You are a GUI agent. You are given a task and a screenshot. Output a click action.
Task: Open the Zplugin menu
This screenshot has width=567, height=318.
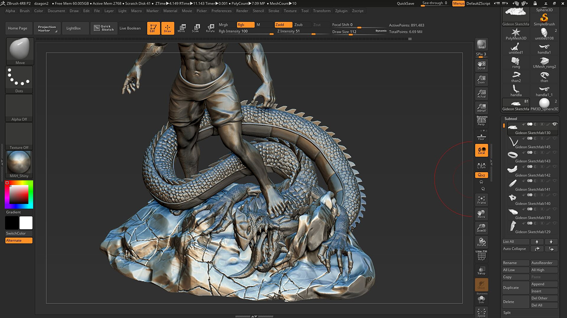click(x=341, y=11)
